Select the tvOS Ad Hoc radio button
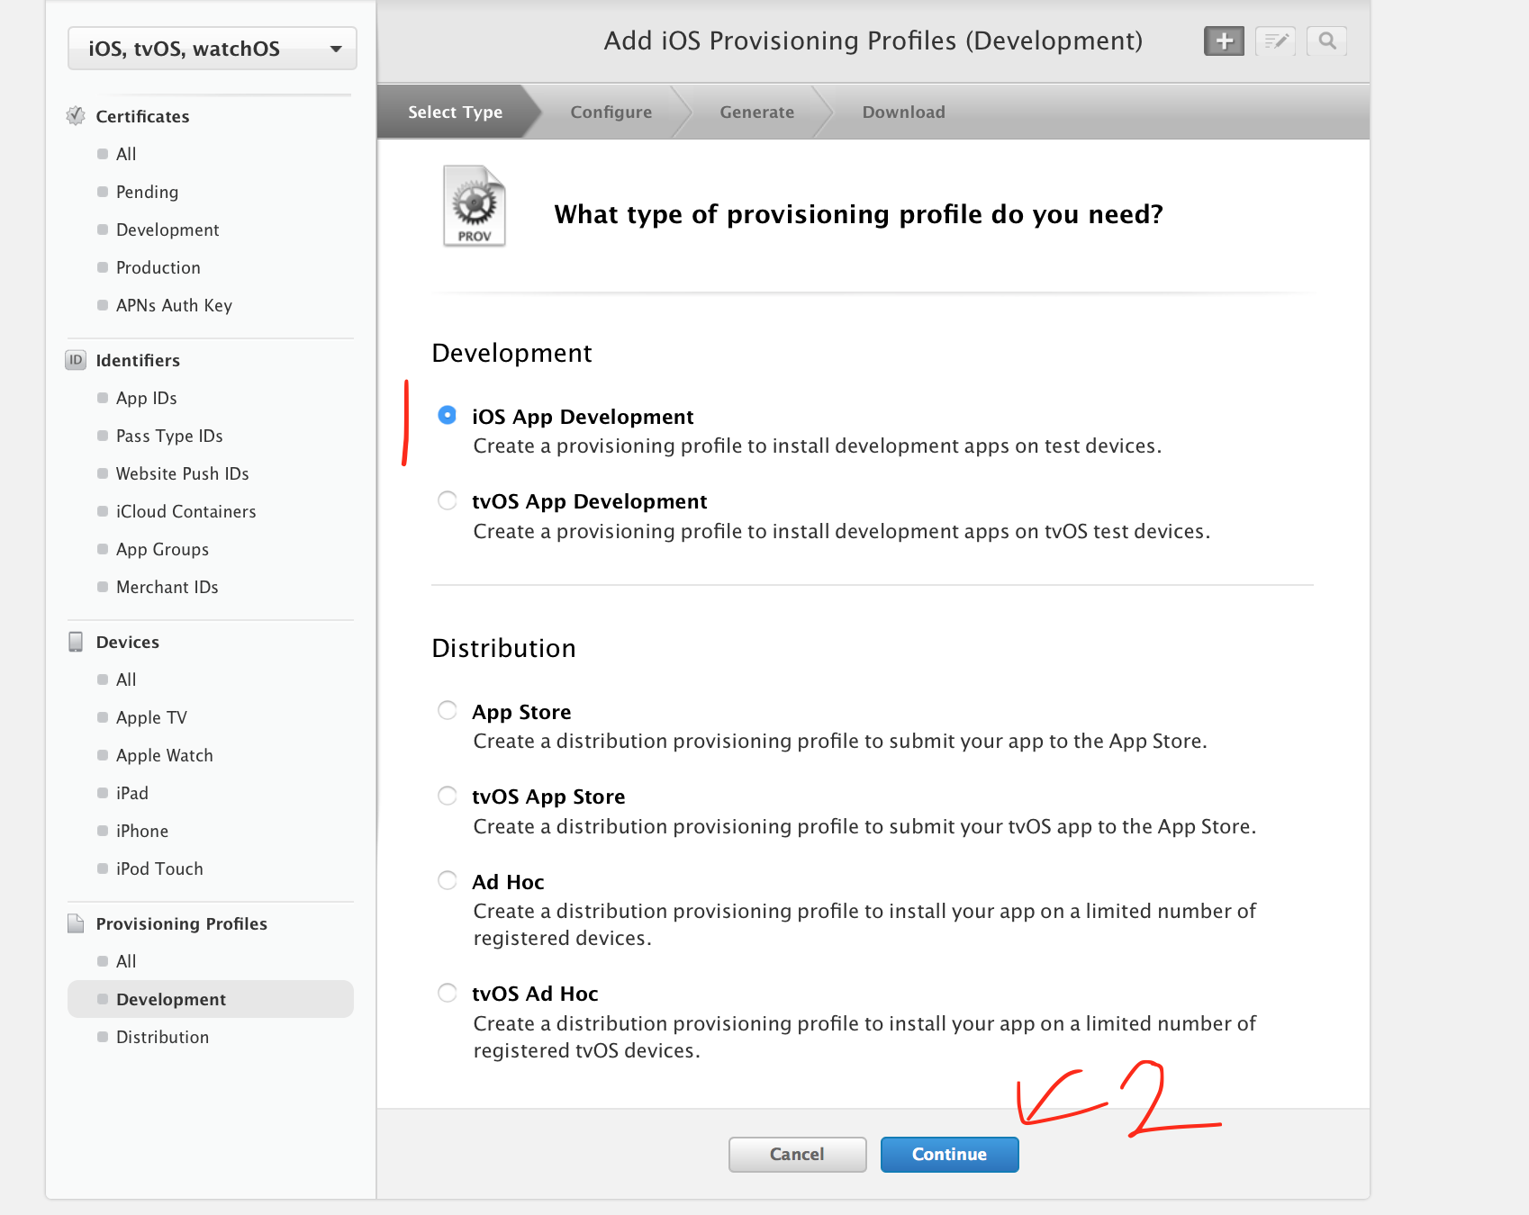 point(448,993)
